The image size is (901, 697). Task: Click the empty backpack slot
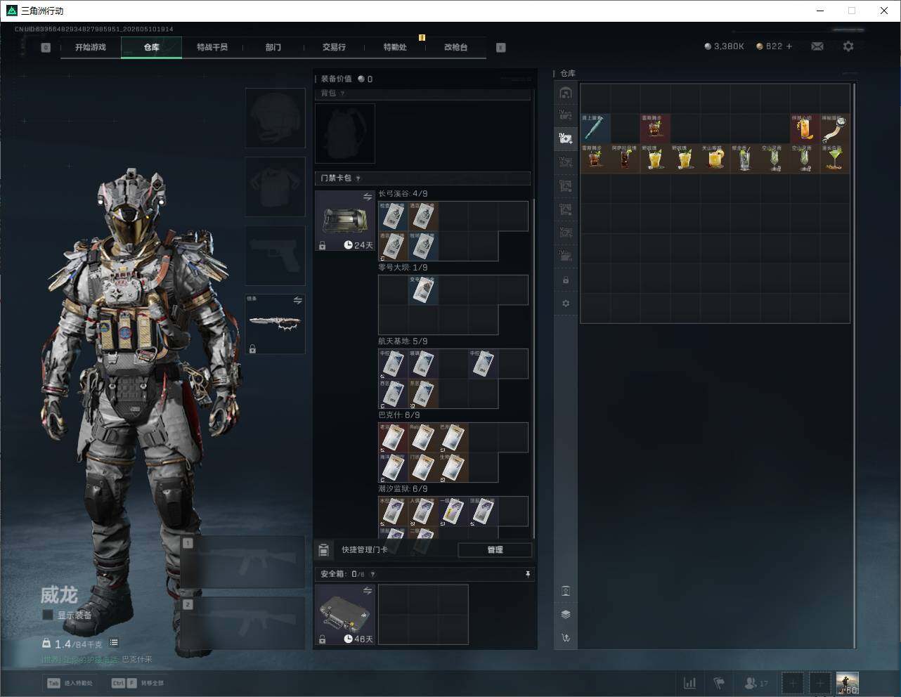(345, 133)
